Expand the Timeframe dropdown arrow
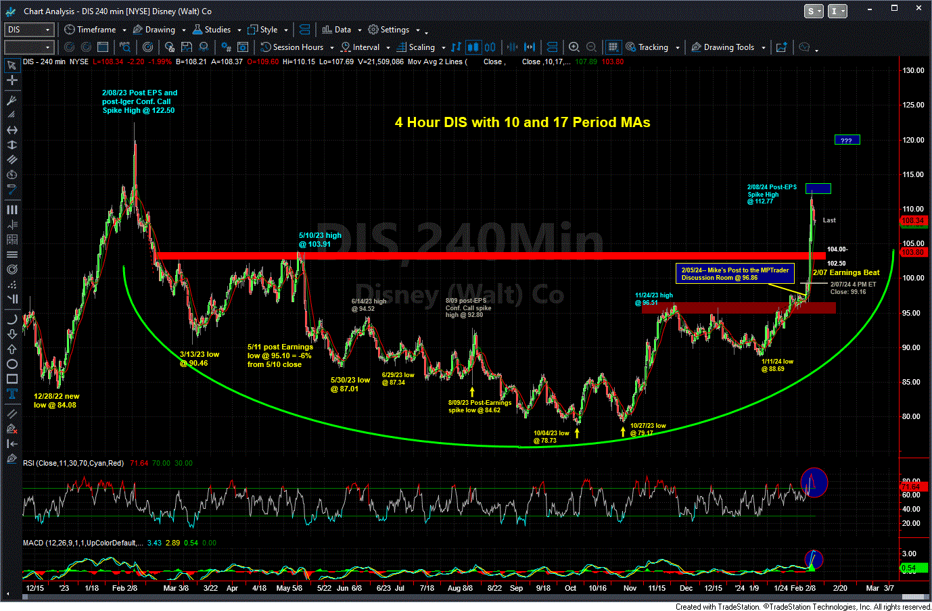Image resolution: width=932 pixels, height=611 pixels. (x=124, y=30)
